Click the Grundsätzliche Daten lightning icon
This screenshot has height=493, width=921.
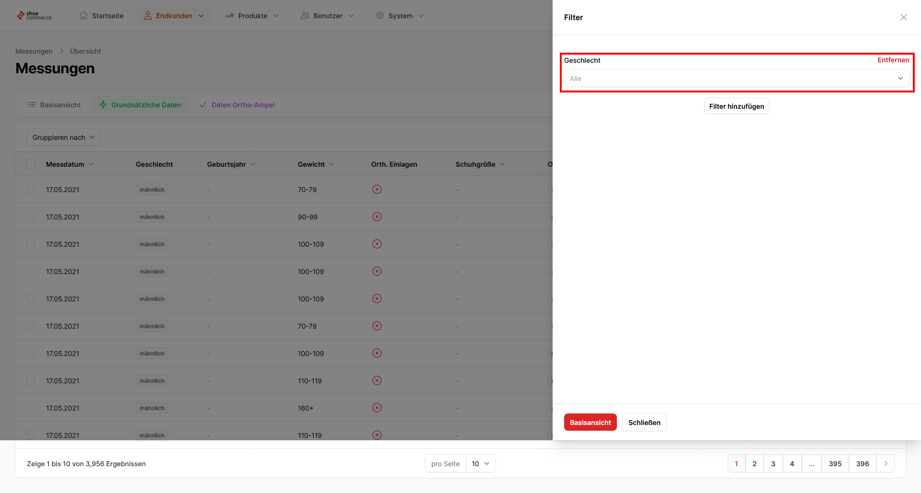(103, 104)
